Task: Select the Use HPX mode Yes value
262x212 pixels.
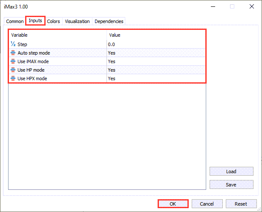Action: coord(156,78)
